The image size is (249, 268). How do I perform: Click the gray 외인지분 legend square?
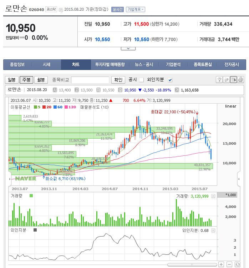(35, 230)
